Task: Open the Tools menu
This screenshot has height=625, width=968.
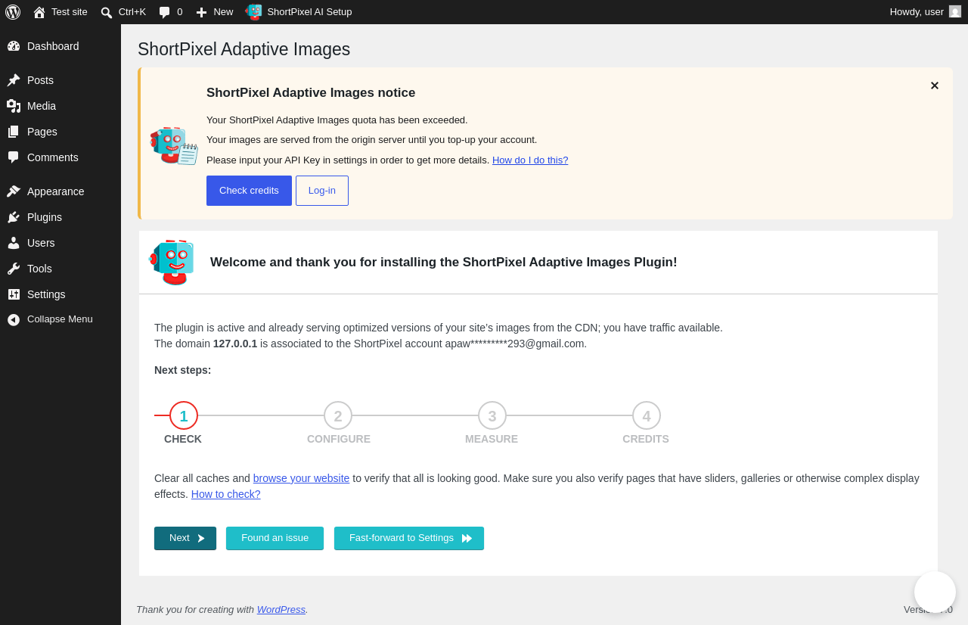Action: point(60,269)
